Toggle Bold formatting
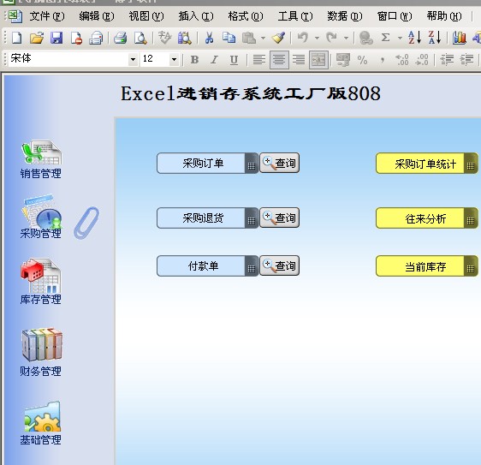The height and width of the screenshot is (465, 481). coord(194,60)
